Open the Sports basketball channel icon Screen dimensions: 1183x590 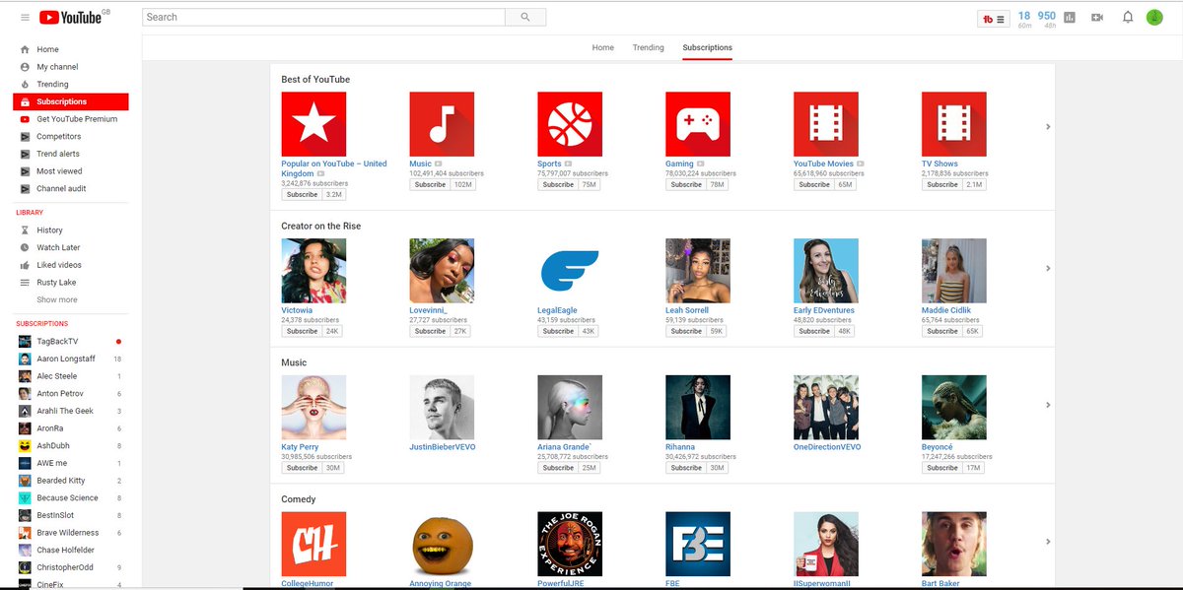tap(570, 124)
